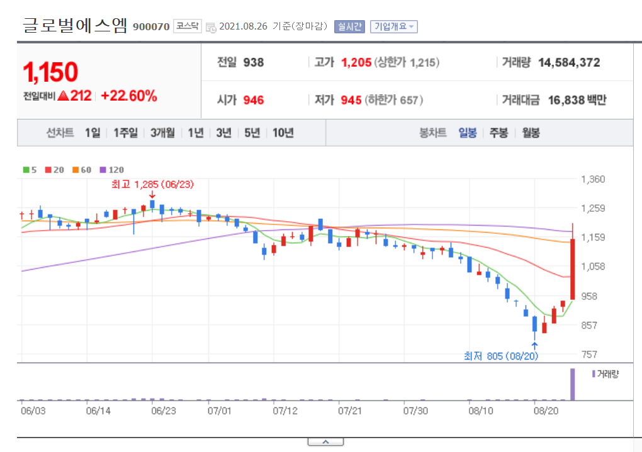The height and width of the screenshot is (452, 642).
Task: Click the change percentage +22.60%
Action: coord(128,96)
